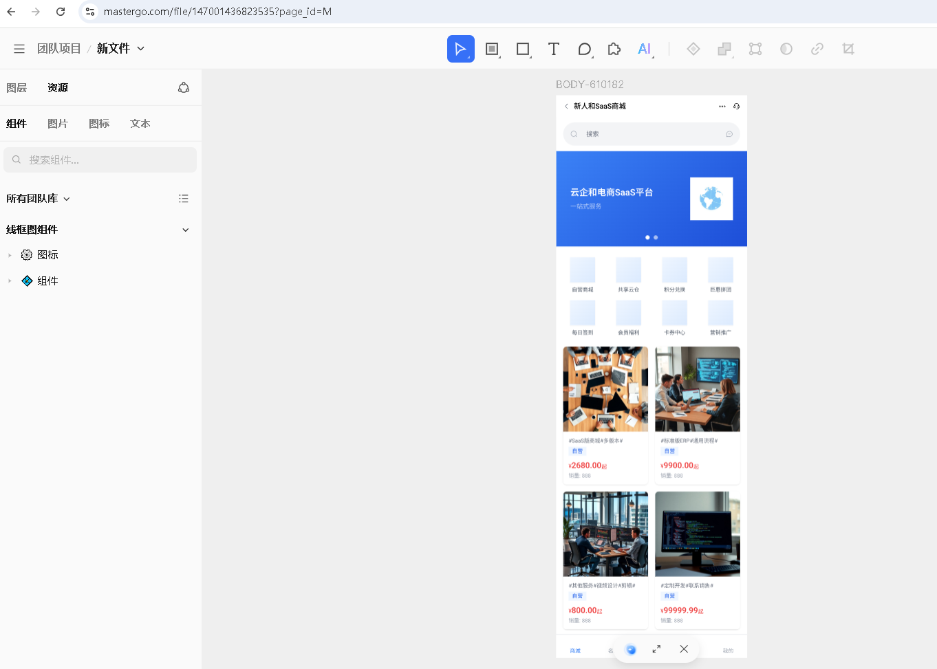Expand the 组件 tree item
Screen dimensions: 937x669
(10, 281)
